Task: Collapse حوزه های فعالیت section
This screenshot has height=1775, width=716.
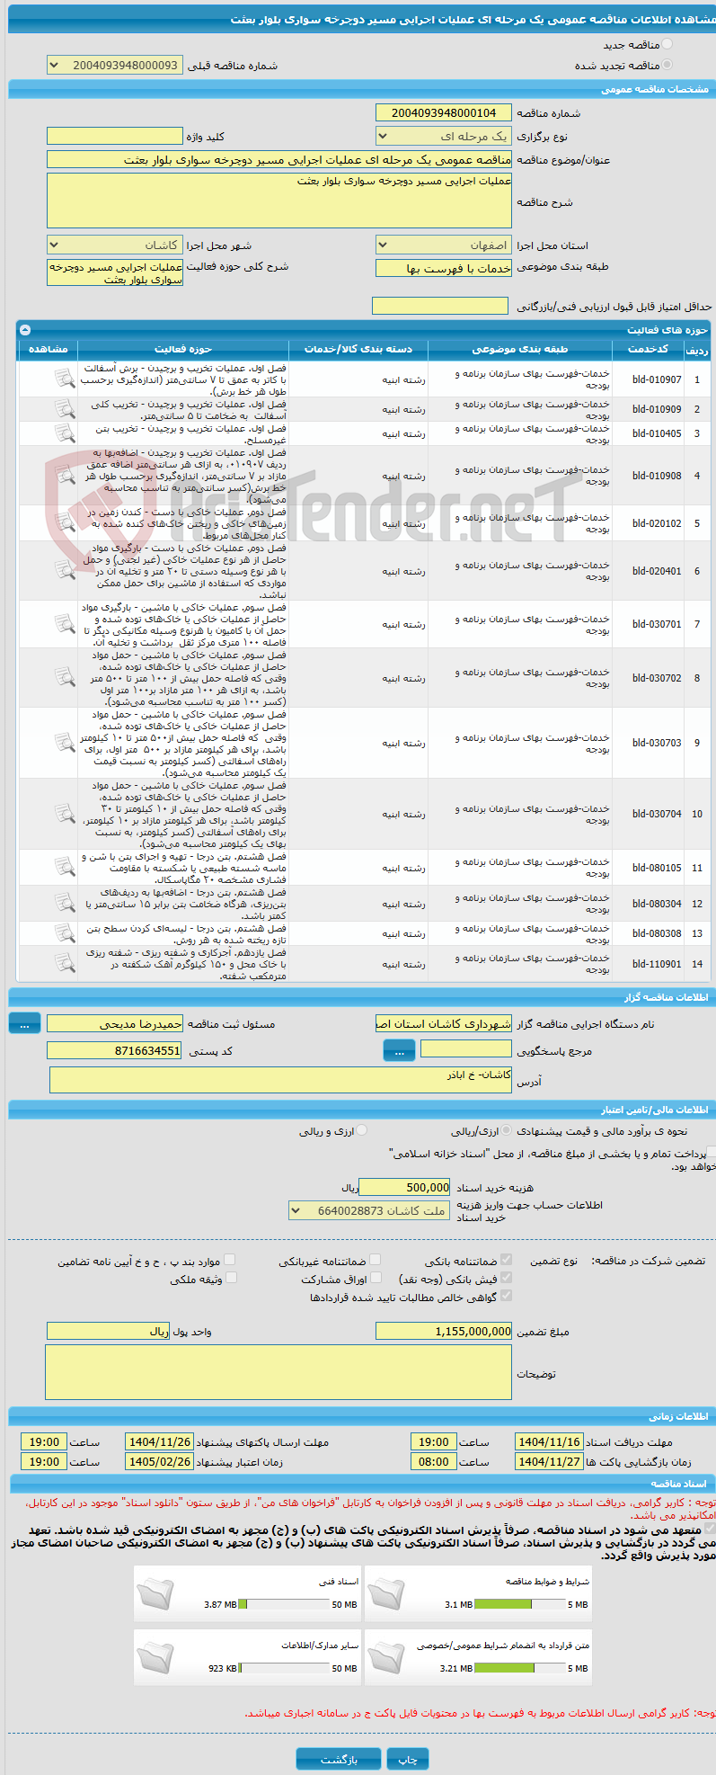Action: (x=25, y=330)
